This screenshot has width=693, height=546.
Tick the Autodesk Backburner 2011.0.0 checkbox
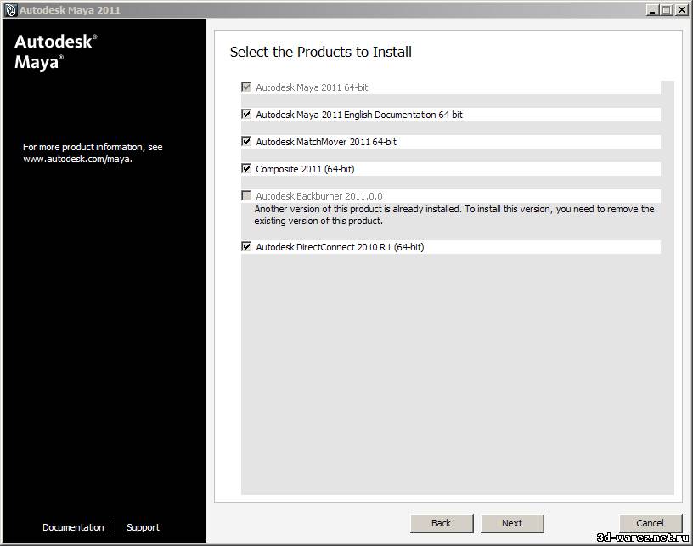coord(246,195)
